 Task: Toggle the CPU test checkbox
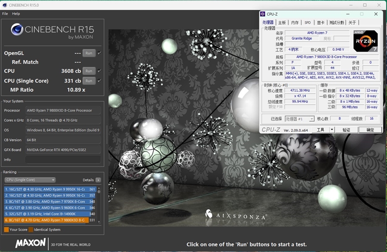click(x=99, y=70)
